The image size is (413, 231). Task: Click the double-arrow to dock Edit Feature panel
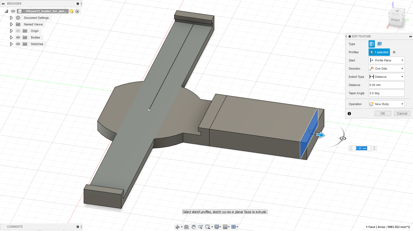[x=411, y=36]
